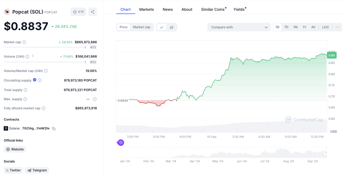Click the green 0.88 current price label
The width and height of the screenshot is (346, 177).
tap(332, 55)
